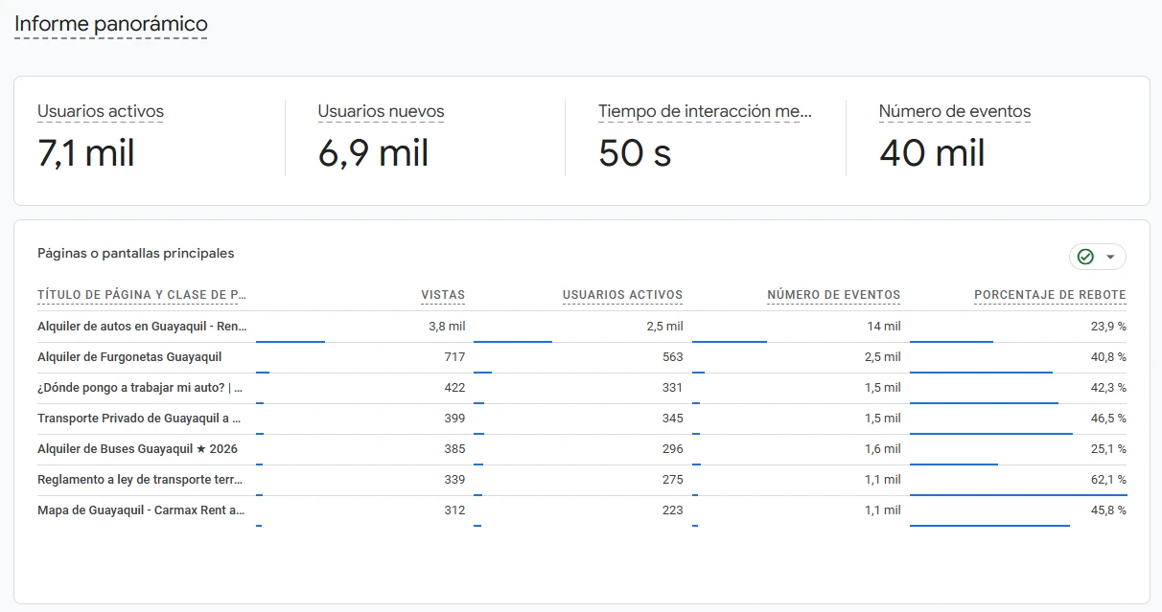Click the 25,1 % bounce rate cell
Viewport: 1162px width, 612px height.
[1108, 449]
